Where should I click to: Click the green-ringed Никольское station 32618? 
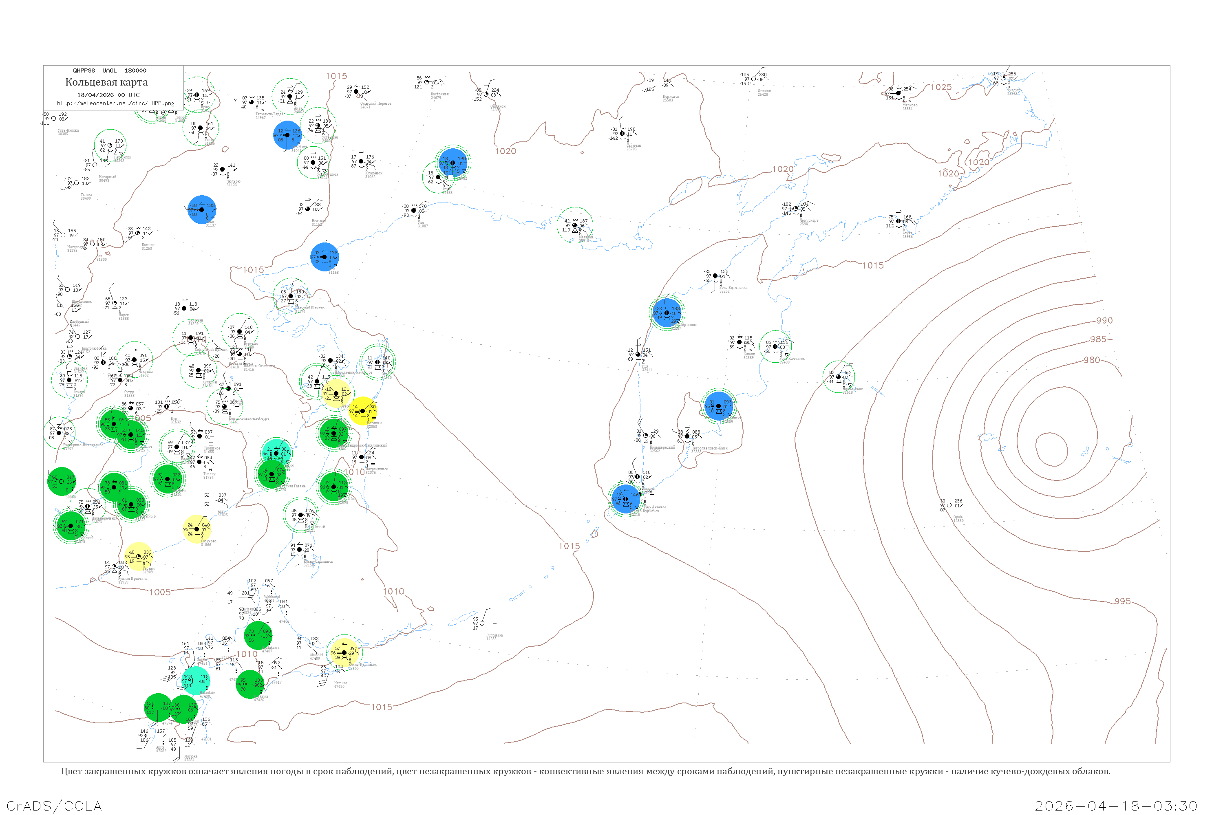tap(838, 377)
